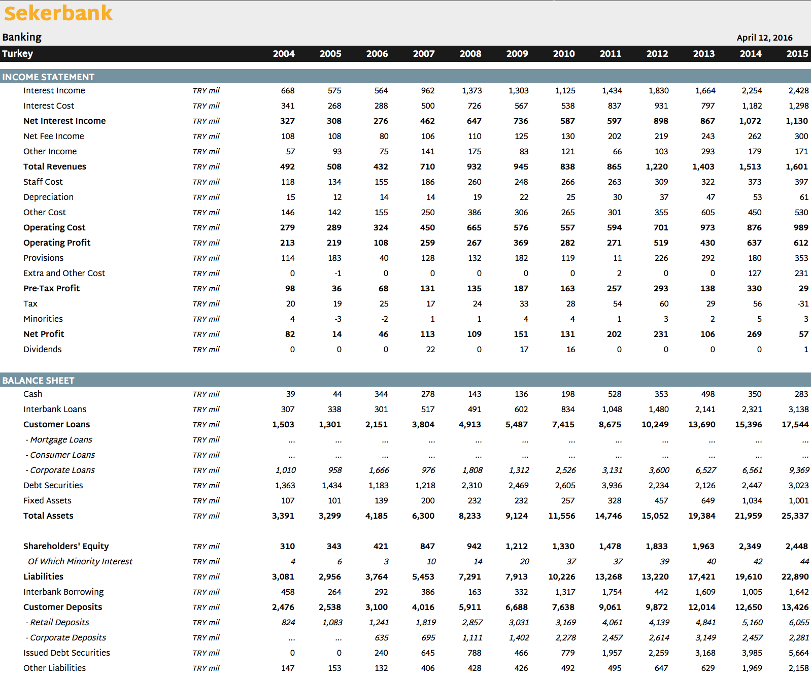This screenshot has width=811, height=678.
Task: Select the Cash row label
Action: pyautogui.click(x=32, y=394)
